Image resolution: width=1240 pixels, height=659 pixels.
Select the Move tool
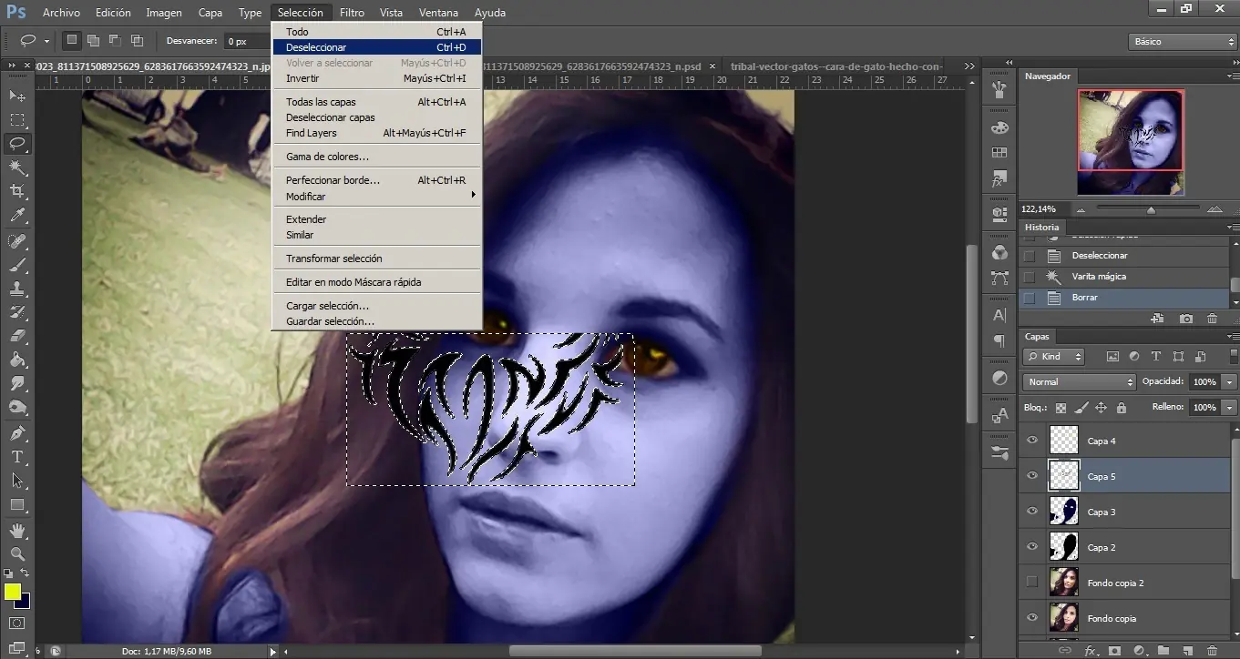17,96
